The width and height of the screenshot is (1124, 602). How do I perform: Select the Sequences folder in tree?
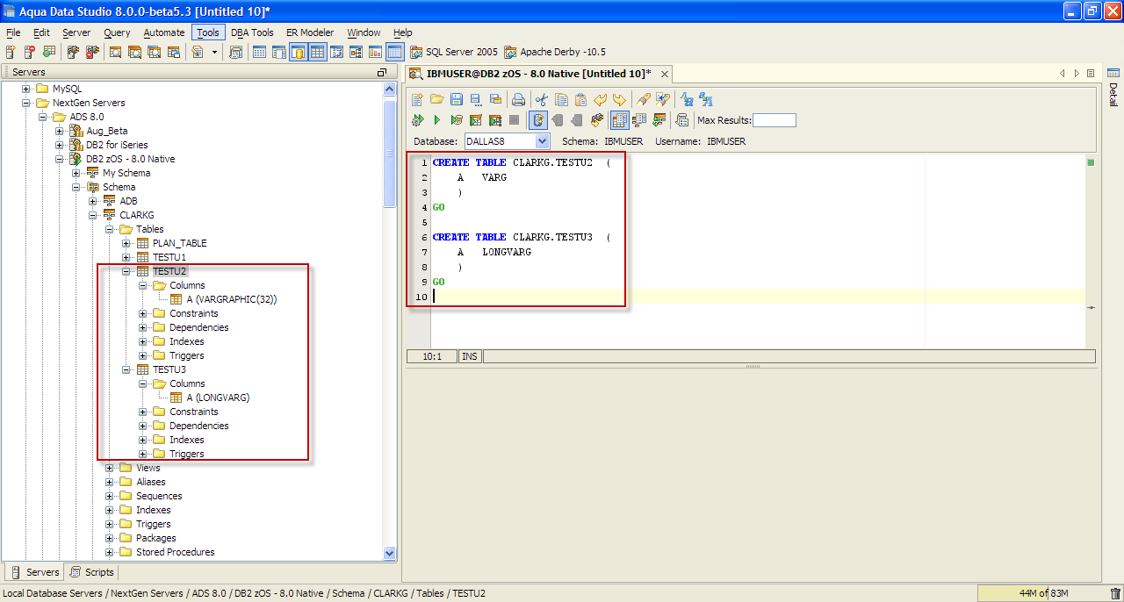coord(159,496)
